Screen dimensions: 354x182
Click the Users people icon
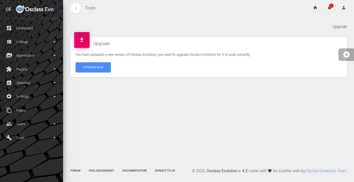[x=9, y=124]
